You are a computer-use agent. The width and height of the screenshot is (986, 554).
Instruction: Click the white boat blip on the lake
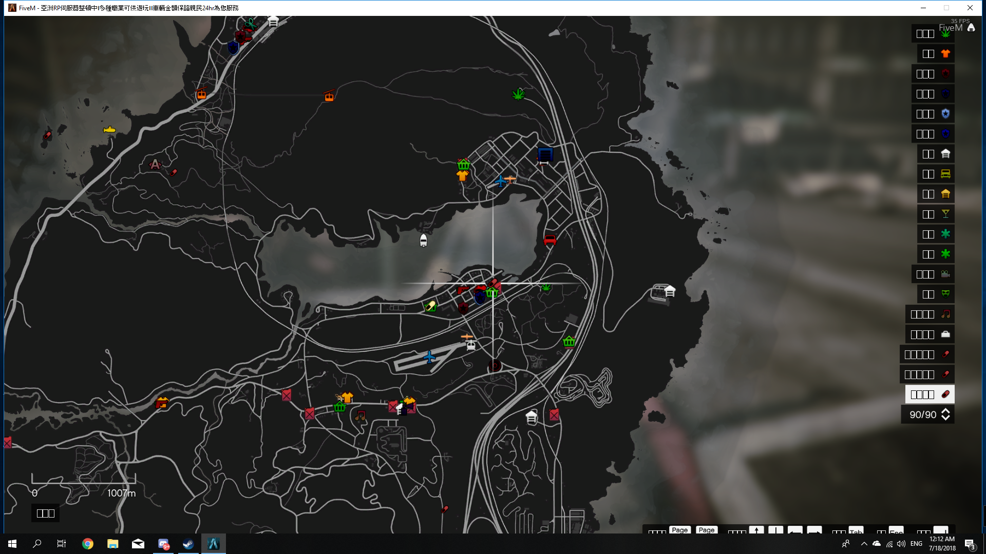pos(423,240)
